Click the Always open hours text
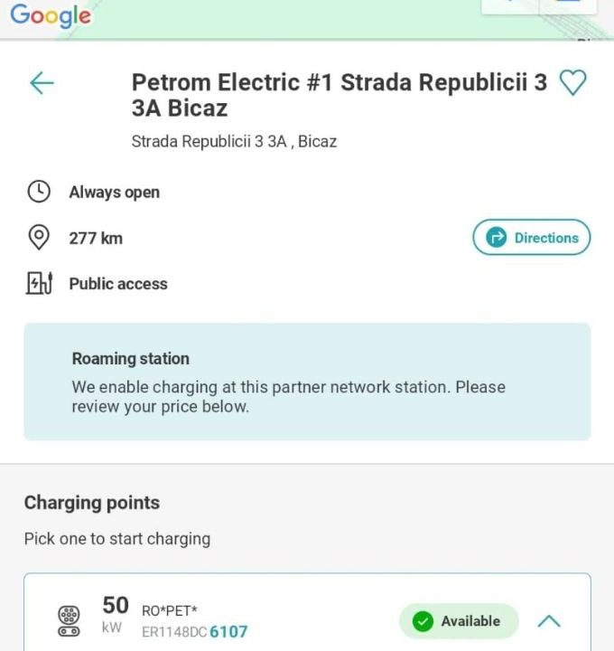 pyautogui.click(x=114, y=193)
